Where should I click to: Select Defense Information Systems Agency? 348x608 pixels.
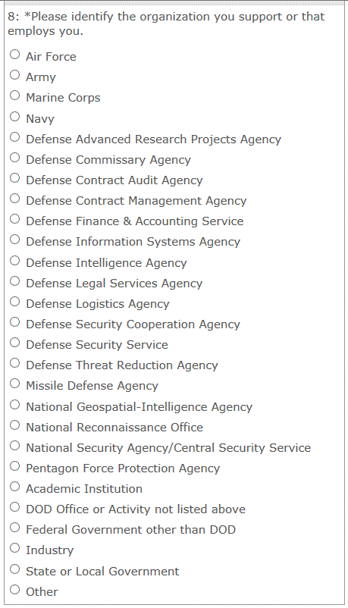click(x=14, y=240)
